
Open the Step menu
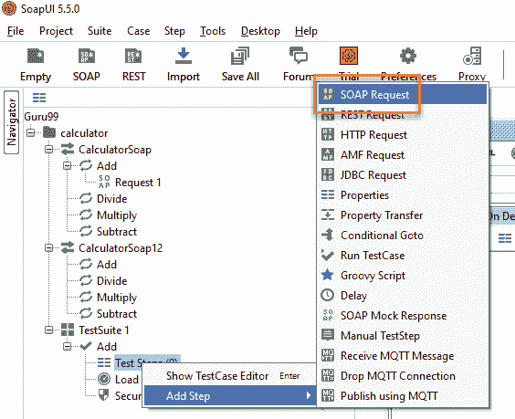[x=174, y=31]
